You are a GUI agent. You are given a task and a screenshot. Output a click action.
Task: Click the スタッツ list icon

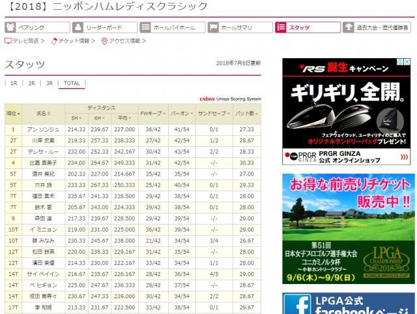281,27
